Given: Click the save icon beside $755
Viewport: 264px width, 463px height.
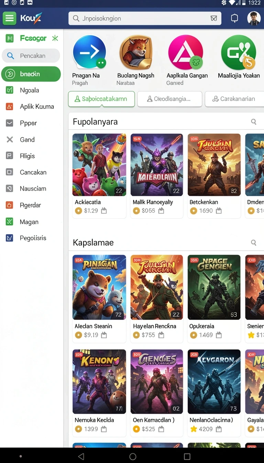Looking at the screenshot, I should click(x=161, y=335).
